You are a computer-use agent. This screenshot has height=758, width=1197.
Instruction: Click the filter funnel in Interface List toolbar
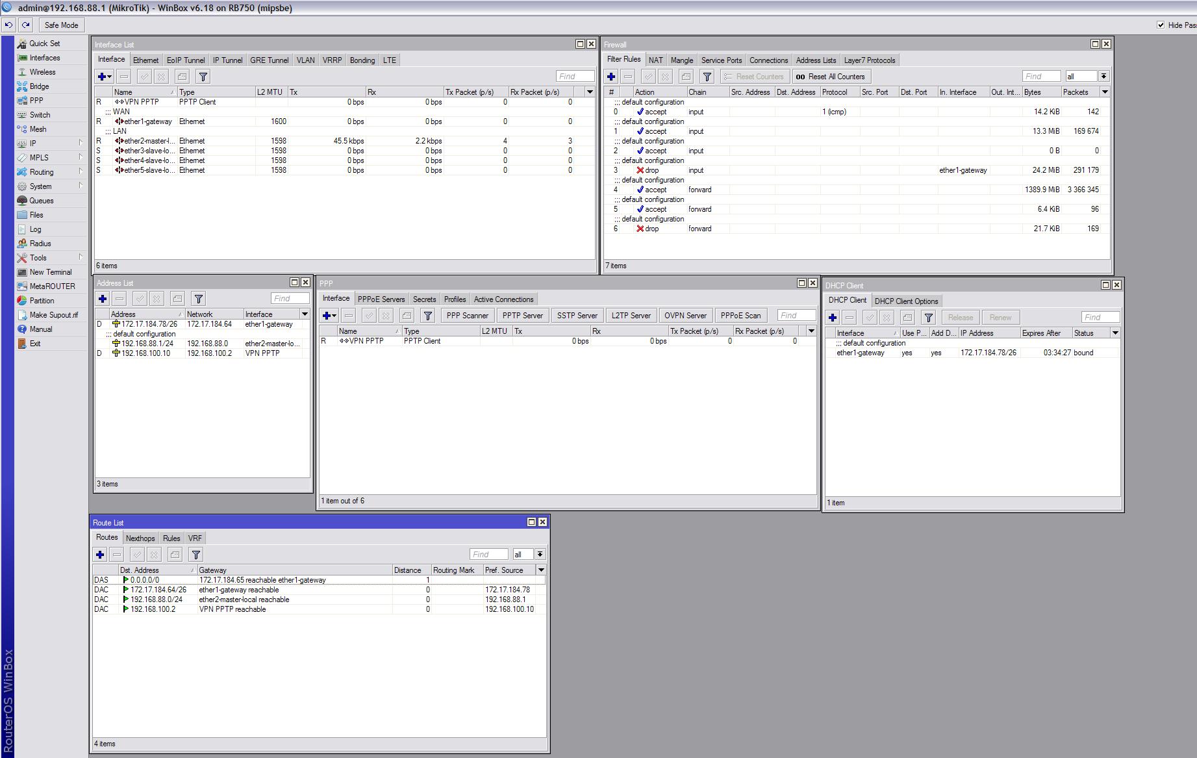203,77
